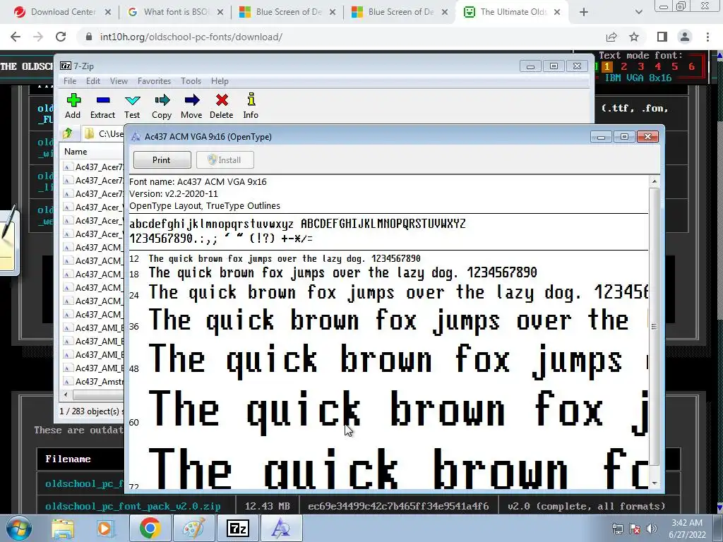Image resolution: width=723 pixels, height=542 pixels.
Task: Open Windows Explorer from taskbar
Action: pos(63,529)
